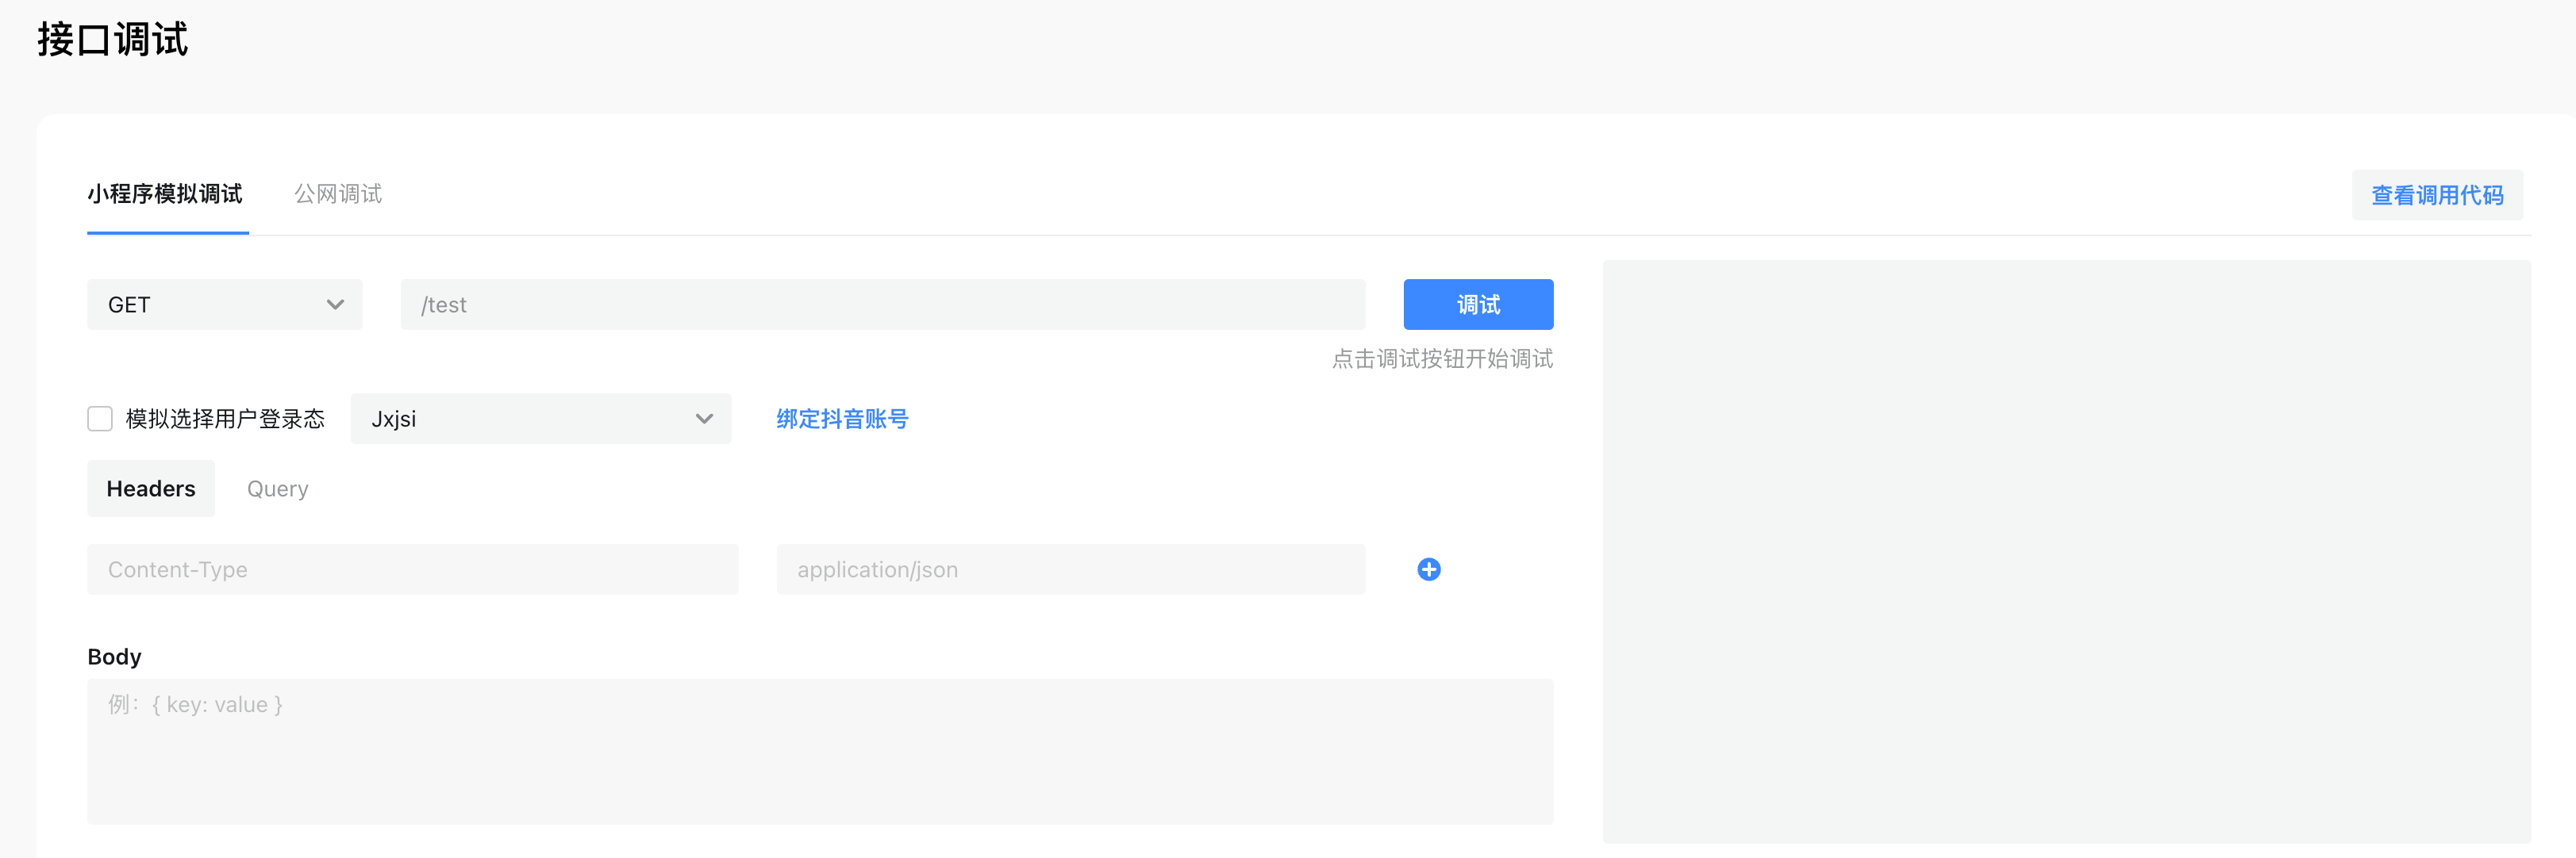Image resolution: width=2576 pixels, height=858 pixels.
Task: Open the Jxjsi user account dropdown
Action: point(540,419)
